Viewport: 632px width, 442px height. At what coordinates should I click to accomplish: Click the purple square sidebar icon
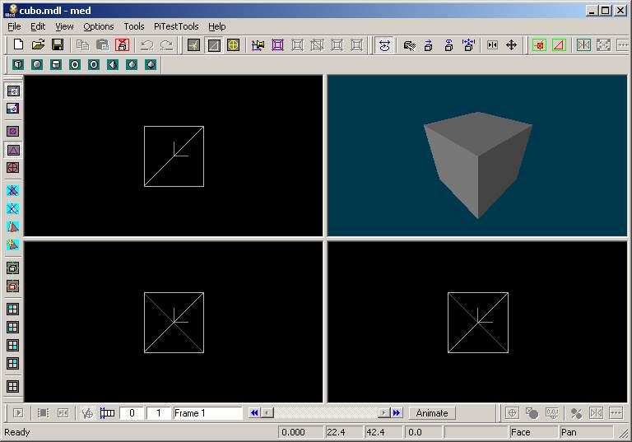click(x=13, y=132)
